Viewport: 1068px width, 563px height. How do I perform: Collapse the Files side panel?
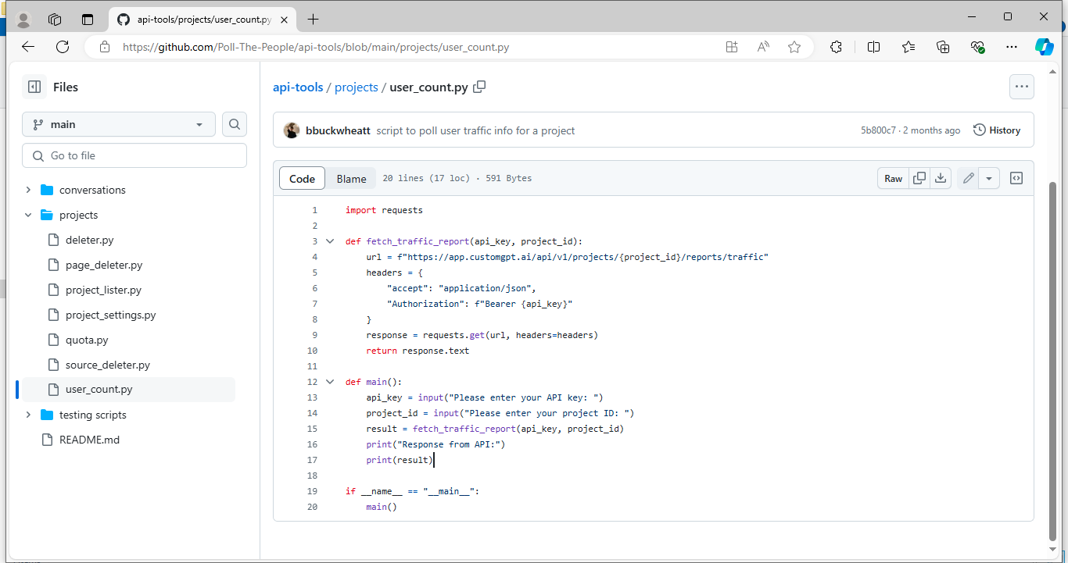point(34,86)
